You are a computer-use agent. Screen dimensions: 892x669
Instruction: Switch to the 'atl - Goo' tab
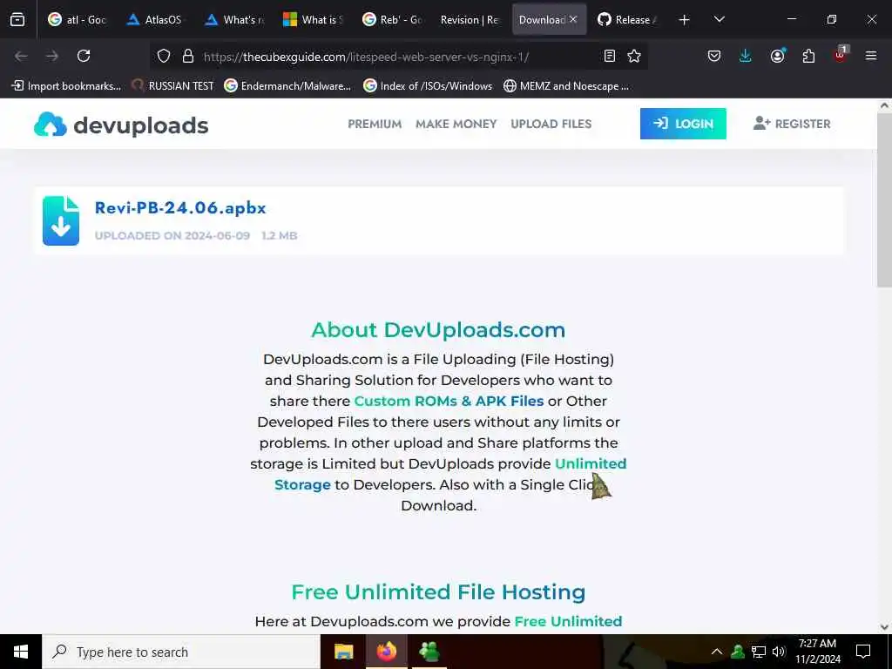pyautogui.click(x=77, y=19)
